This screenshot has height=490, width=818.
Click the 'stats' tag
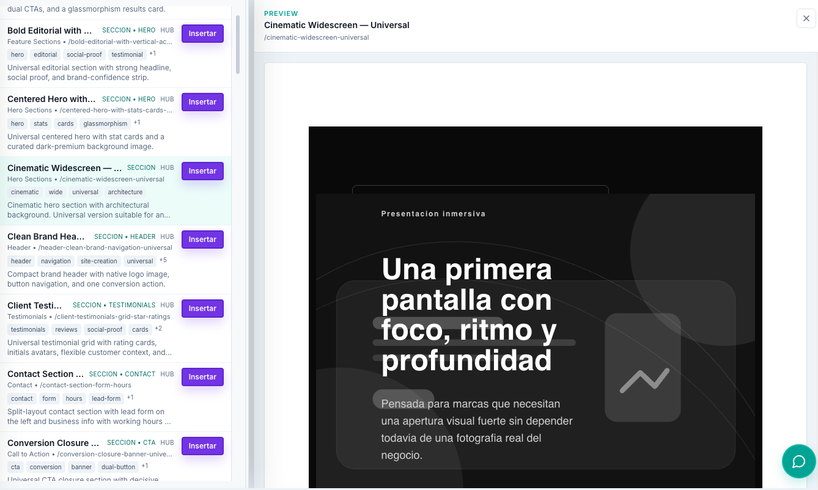coord(41,123)
